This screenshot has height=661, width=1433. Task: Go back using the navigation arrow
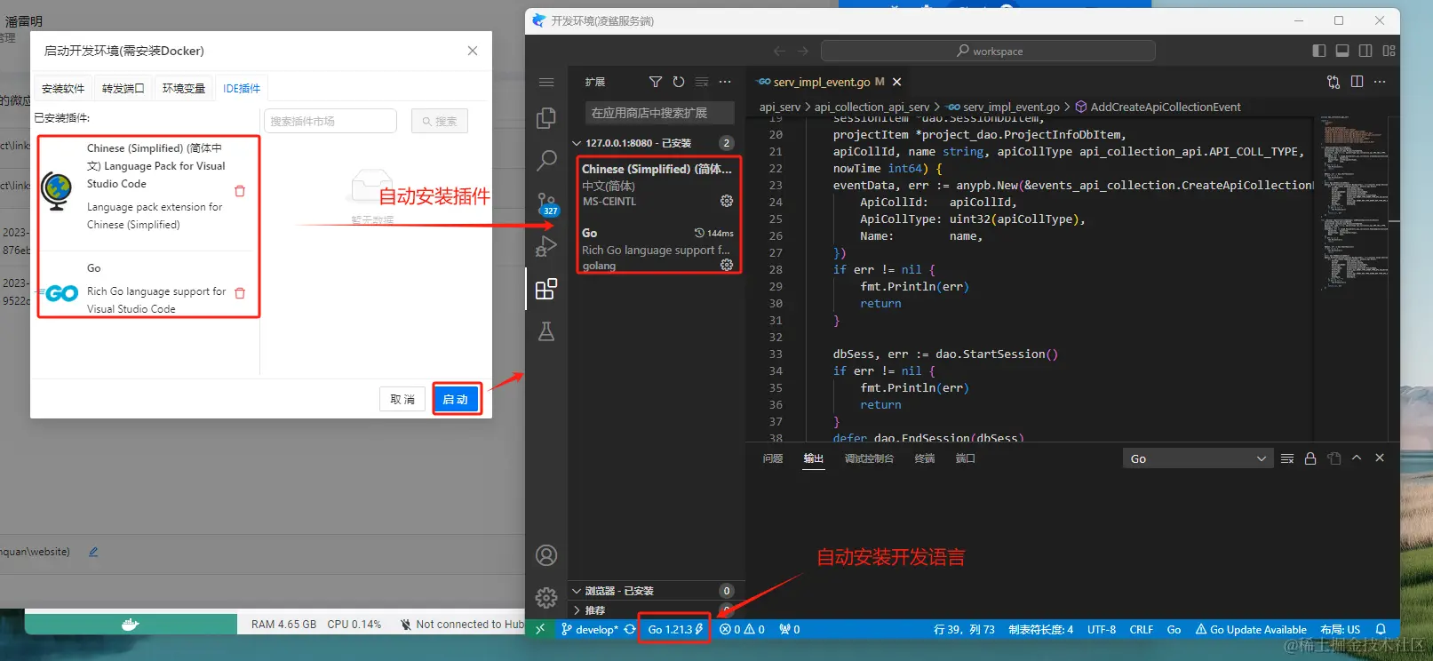(779, 51)
